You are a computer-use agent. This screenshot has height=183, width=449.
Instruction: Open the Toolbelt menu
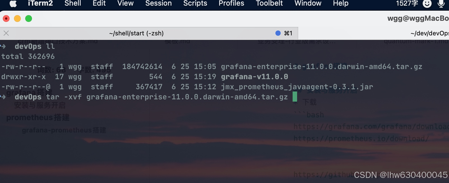point(269,3)
